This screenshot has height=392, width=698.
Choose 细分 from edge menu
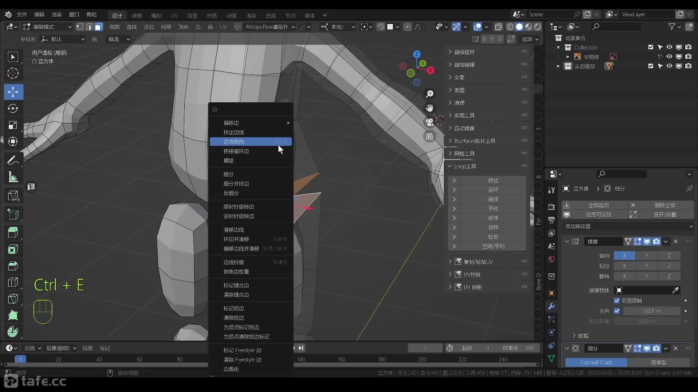251,174
